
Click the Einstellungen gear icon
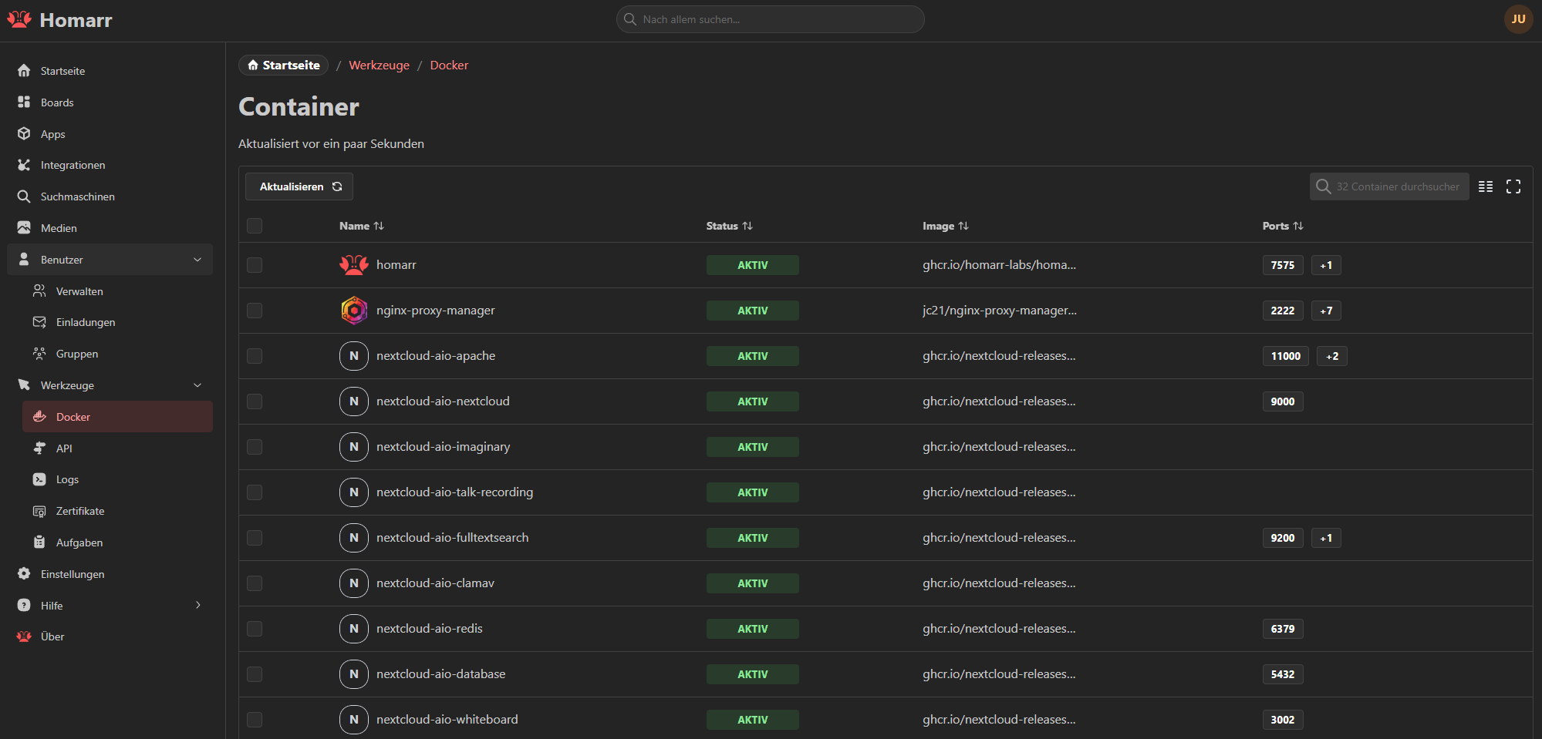[x=24, y=574]
